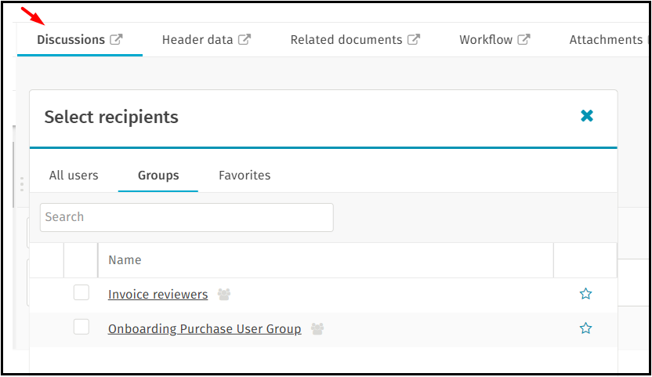Pop out the Discussions tab icon
Screen dimensions: 652x377
[x=116, y=40]
